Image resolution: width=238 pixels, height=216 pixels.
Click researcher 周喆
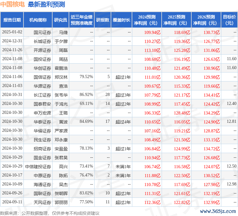(x=63, y=59)
